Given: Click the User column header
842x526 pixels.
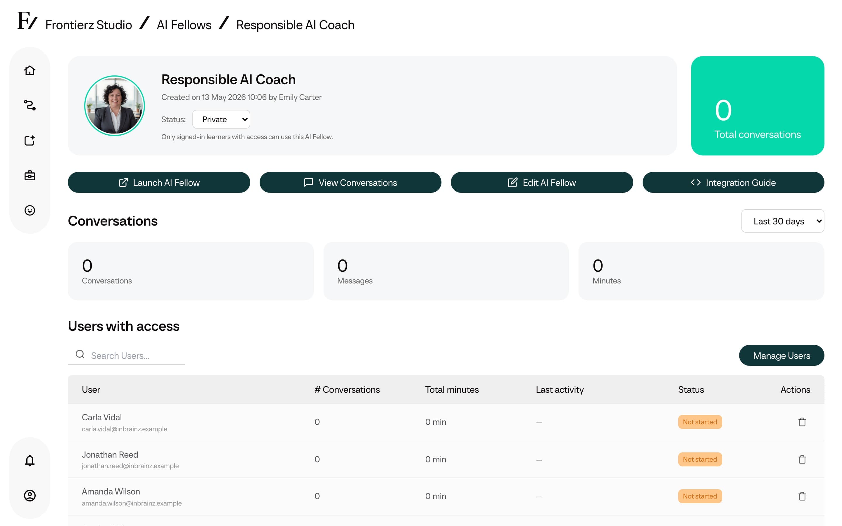Looking at the screenshot, I should coord(91,389).
